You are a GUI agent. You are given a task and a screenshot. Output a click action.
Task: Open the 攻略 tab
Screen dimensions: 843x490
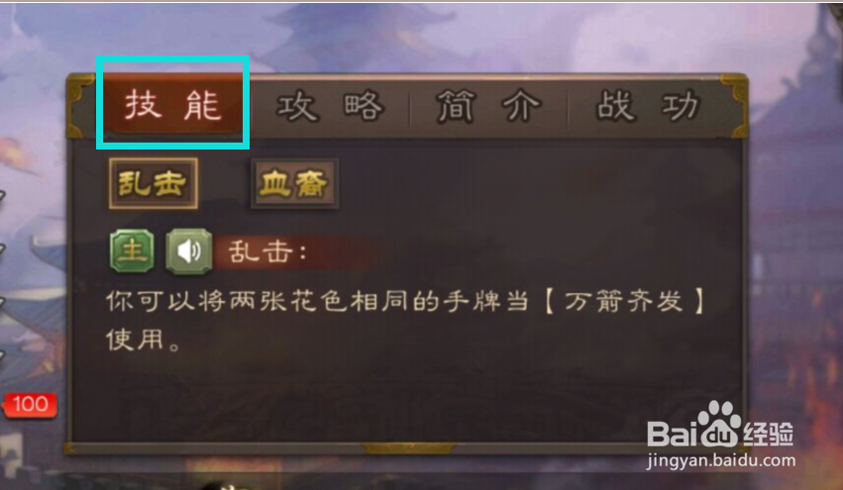[x=330, y=106]
